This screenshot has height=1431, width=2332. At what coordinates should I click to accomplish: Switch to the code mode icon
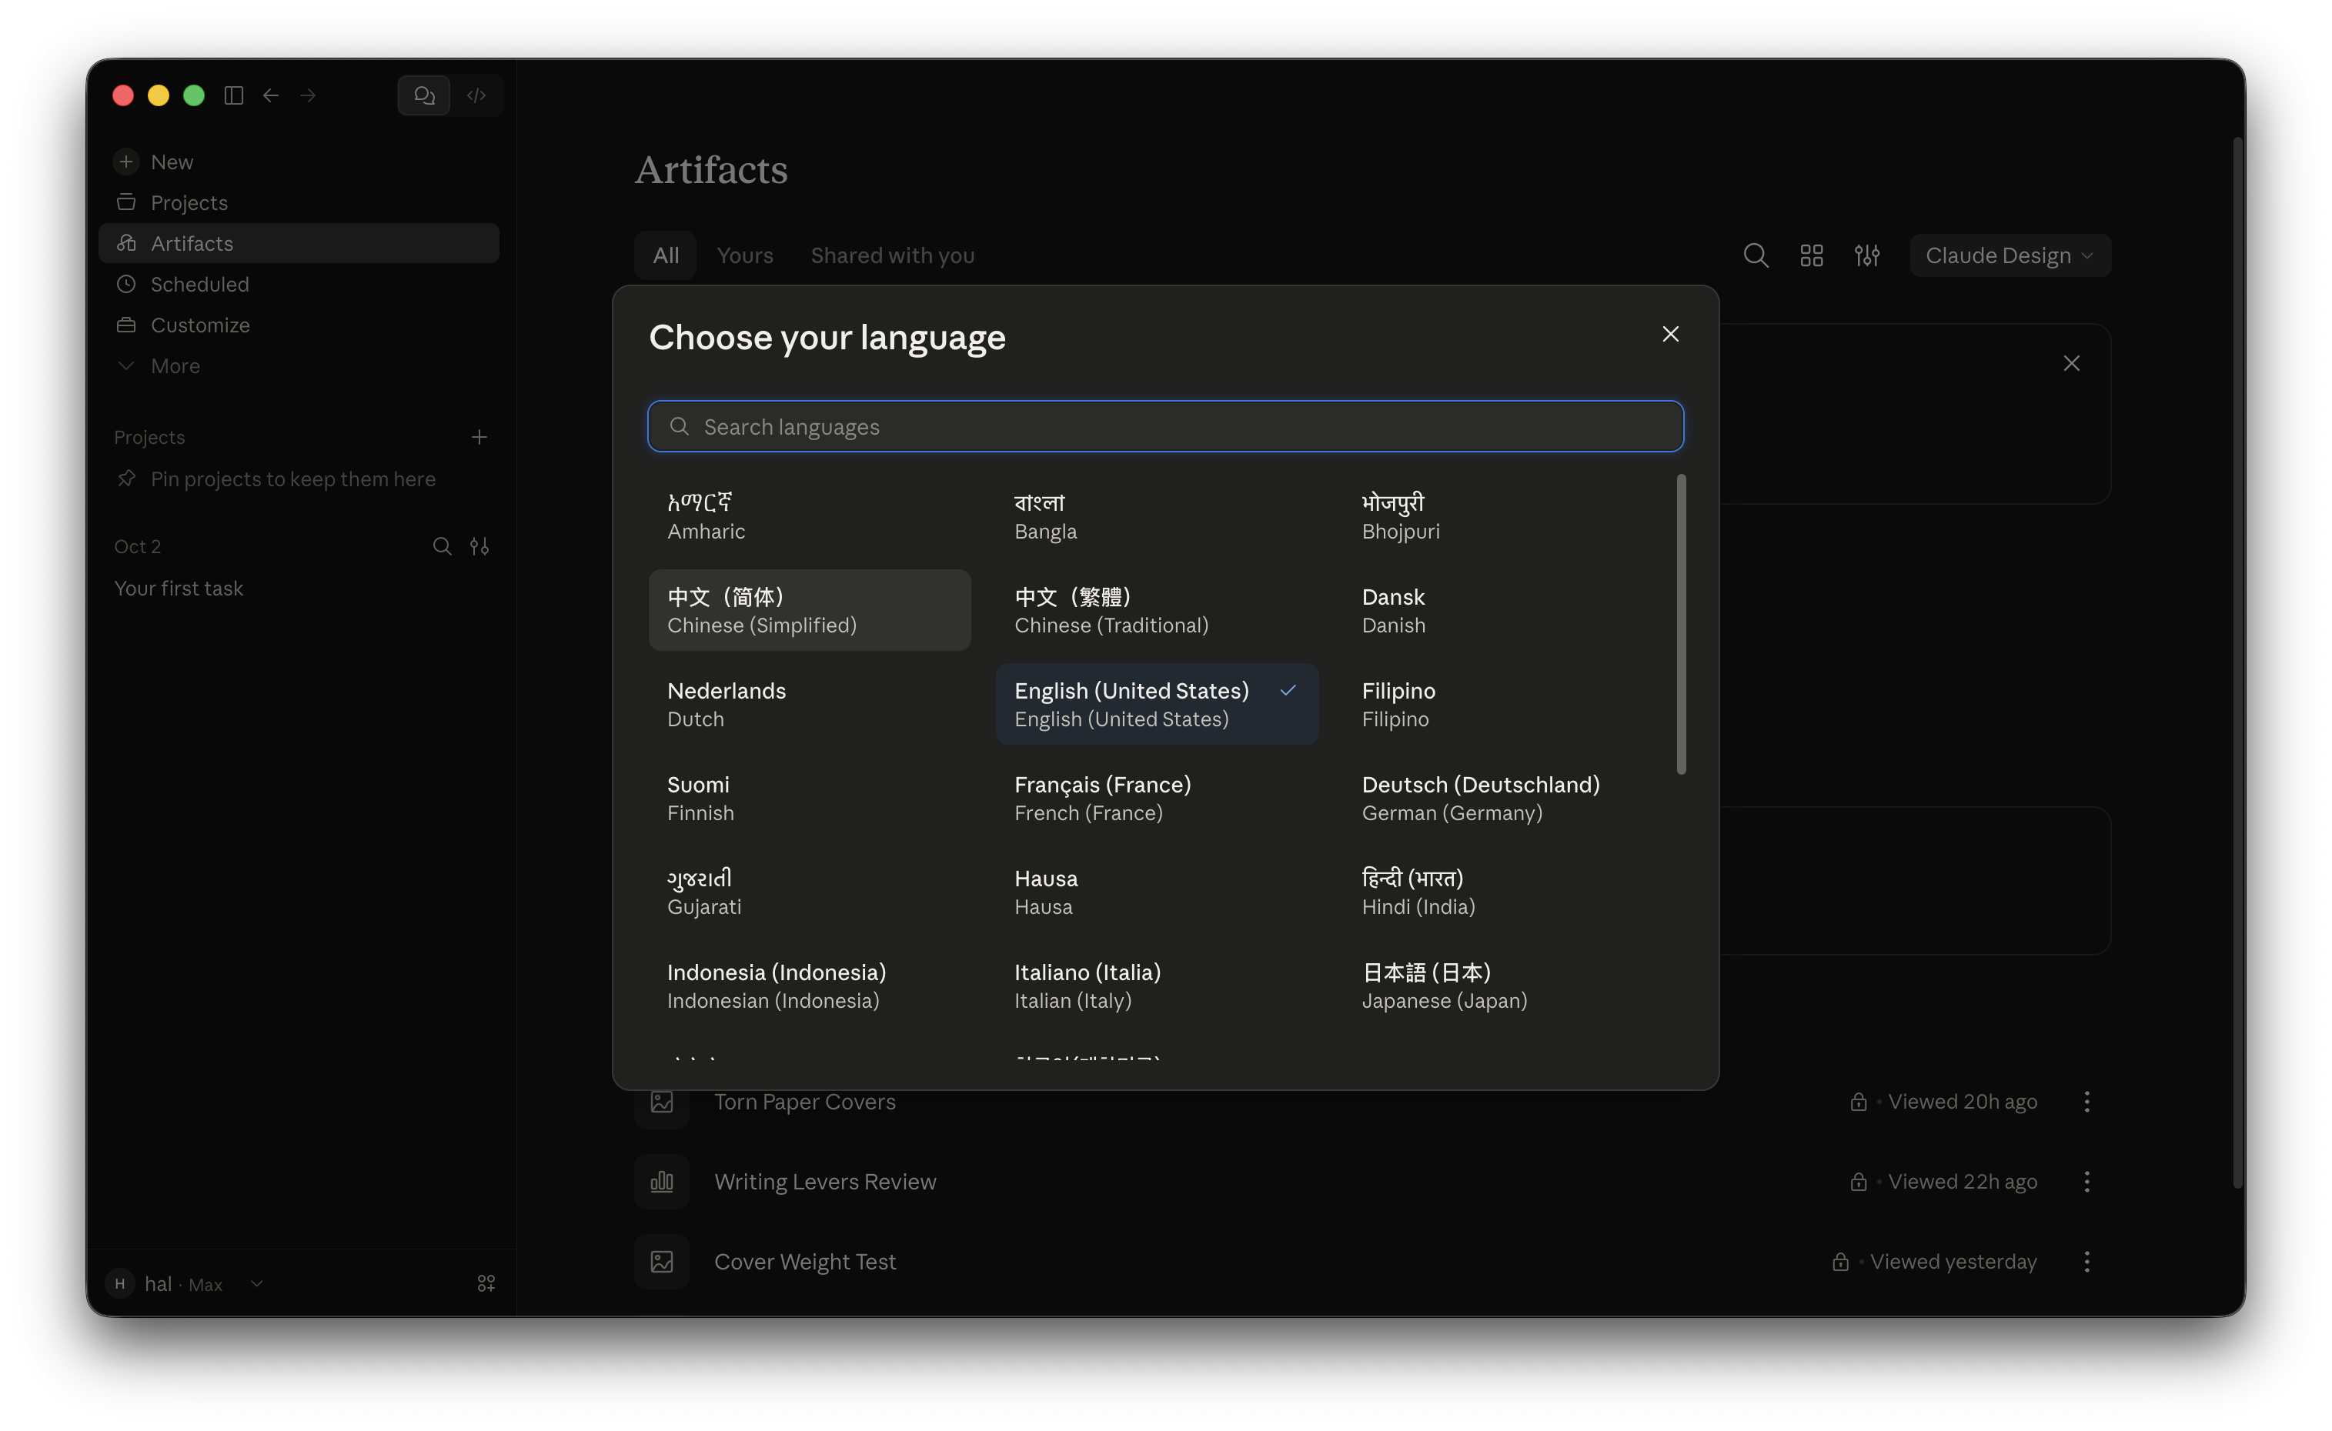point(476,95)
